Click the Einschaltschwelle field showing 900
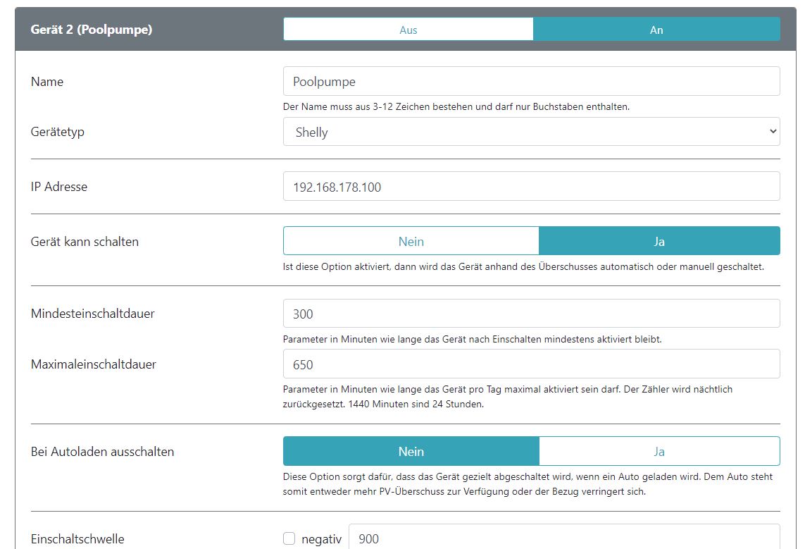The height and width of the screenshot is (549, 805). [x=563, y=539]
